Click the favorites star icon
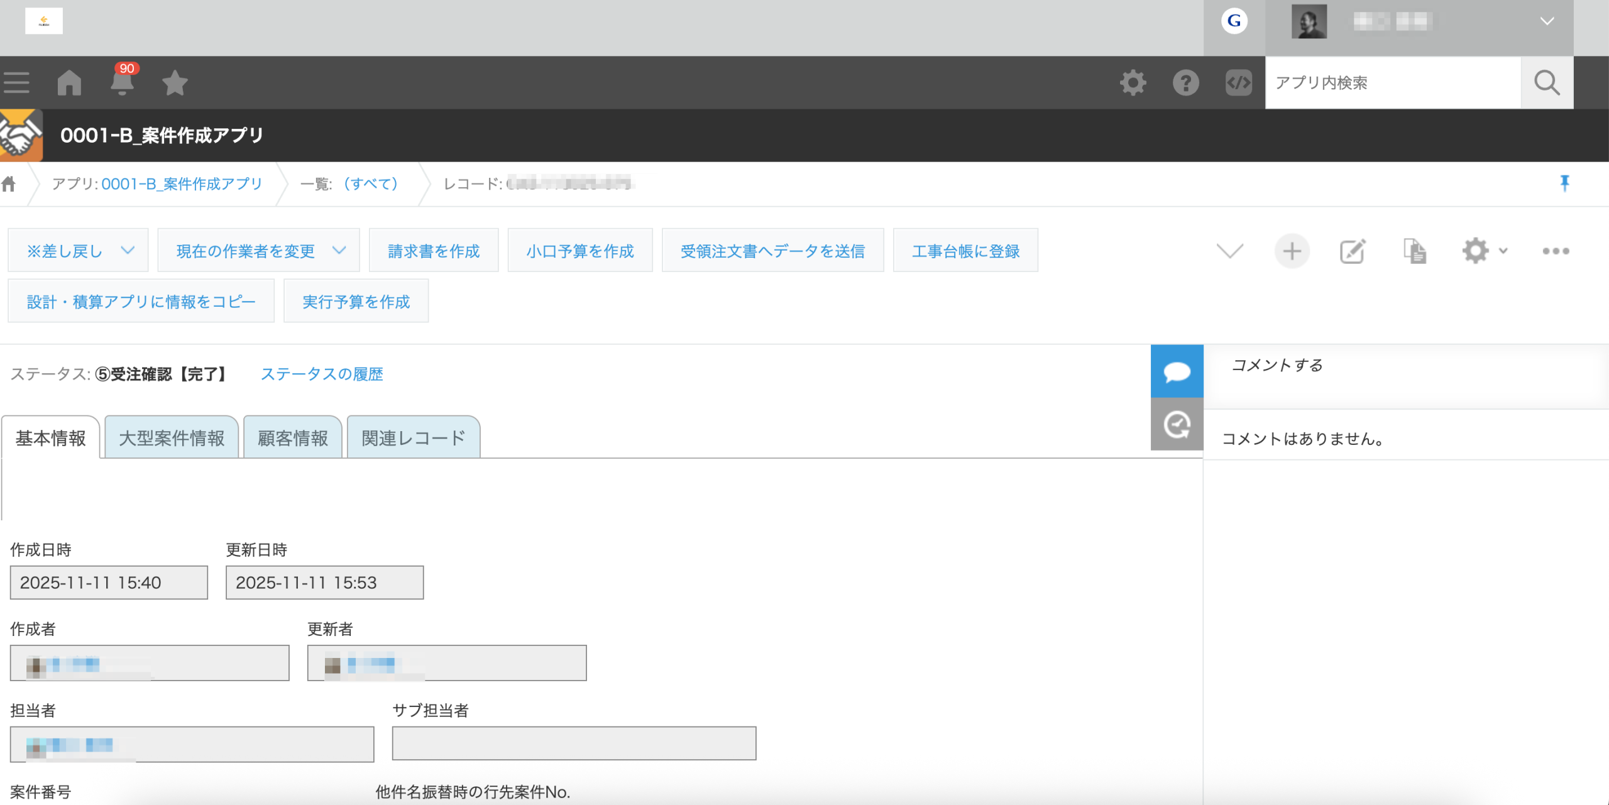This screenshot has width=1609, height=805. (175, 83)
